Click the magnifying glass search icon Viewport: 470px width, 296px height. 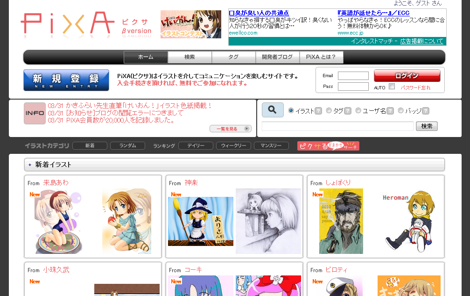click(x=273, y=110)
